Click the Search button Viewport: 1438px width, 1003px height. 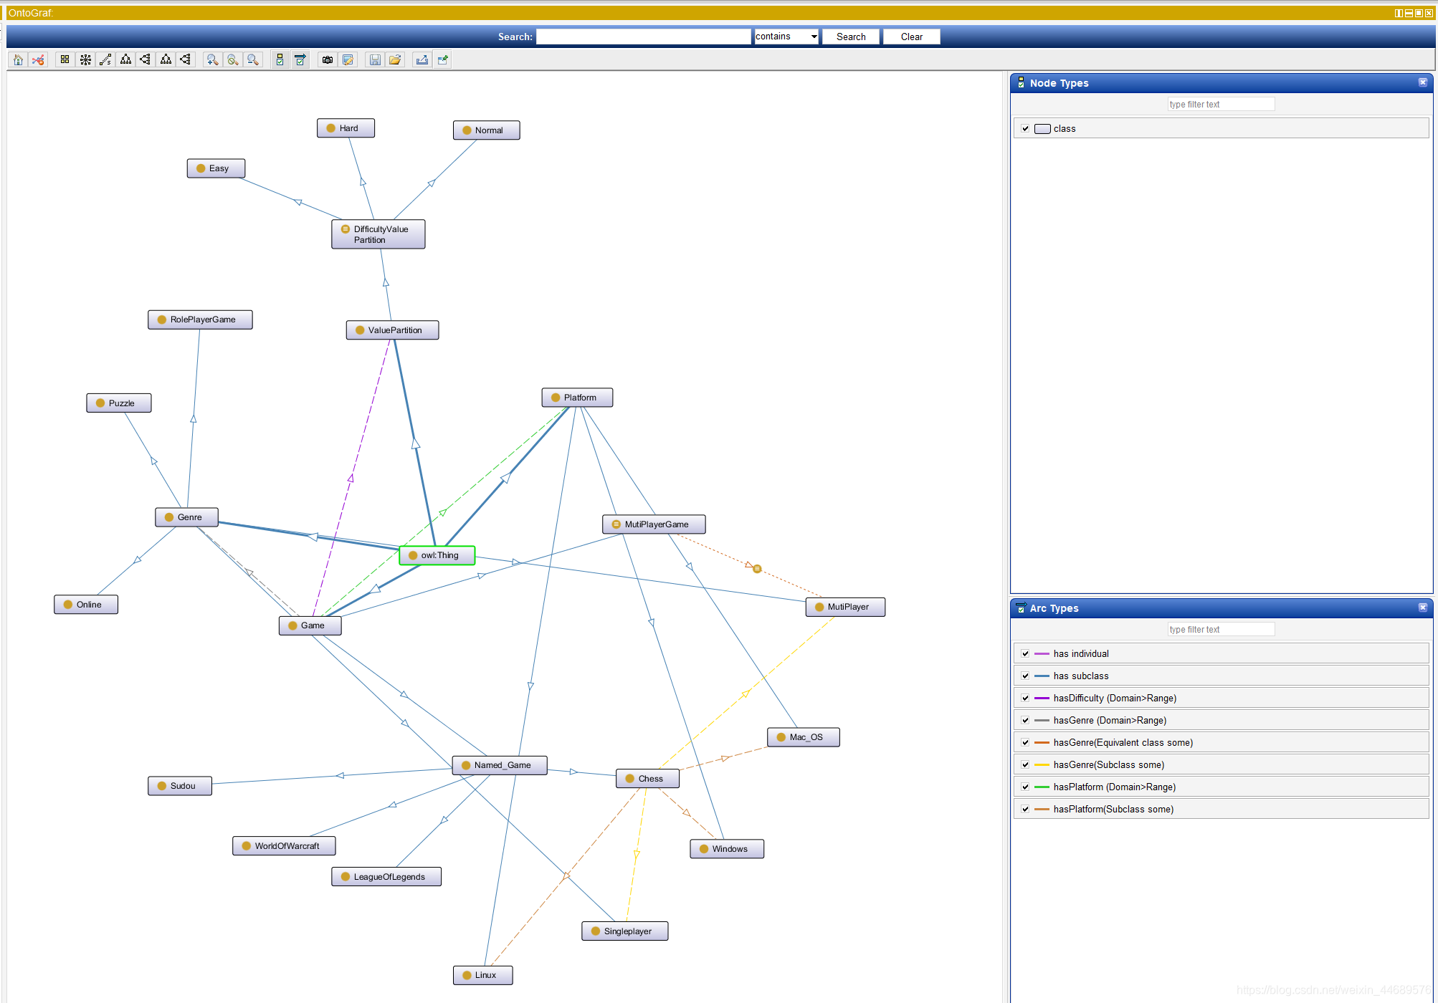pos(851,36)
